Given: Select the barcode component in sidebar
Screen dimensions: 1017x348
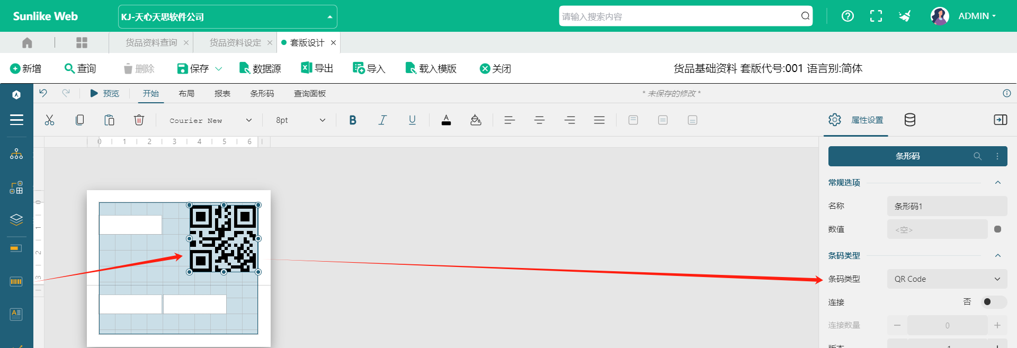Looking at the screenshot, I should pos(16,281).
